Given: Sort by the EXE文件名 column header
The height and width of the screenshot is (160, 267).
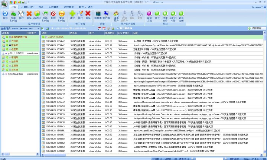Looking at the screenshot, I should pos(125,33).
